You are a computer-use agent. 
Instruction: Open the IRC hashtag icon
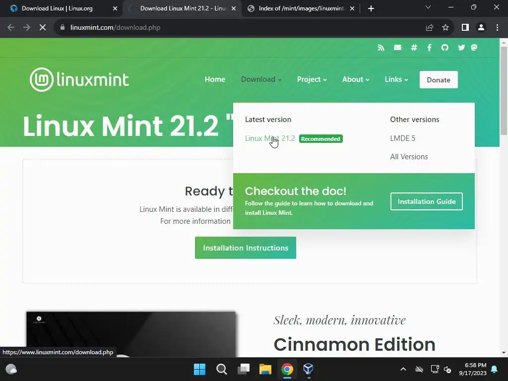(x=414, y=48)
